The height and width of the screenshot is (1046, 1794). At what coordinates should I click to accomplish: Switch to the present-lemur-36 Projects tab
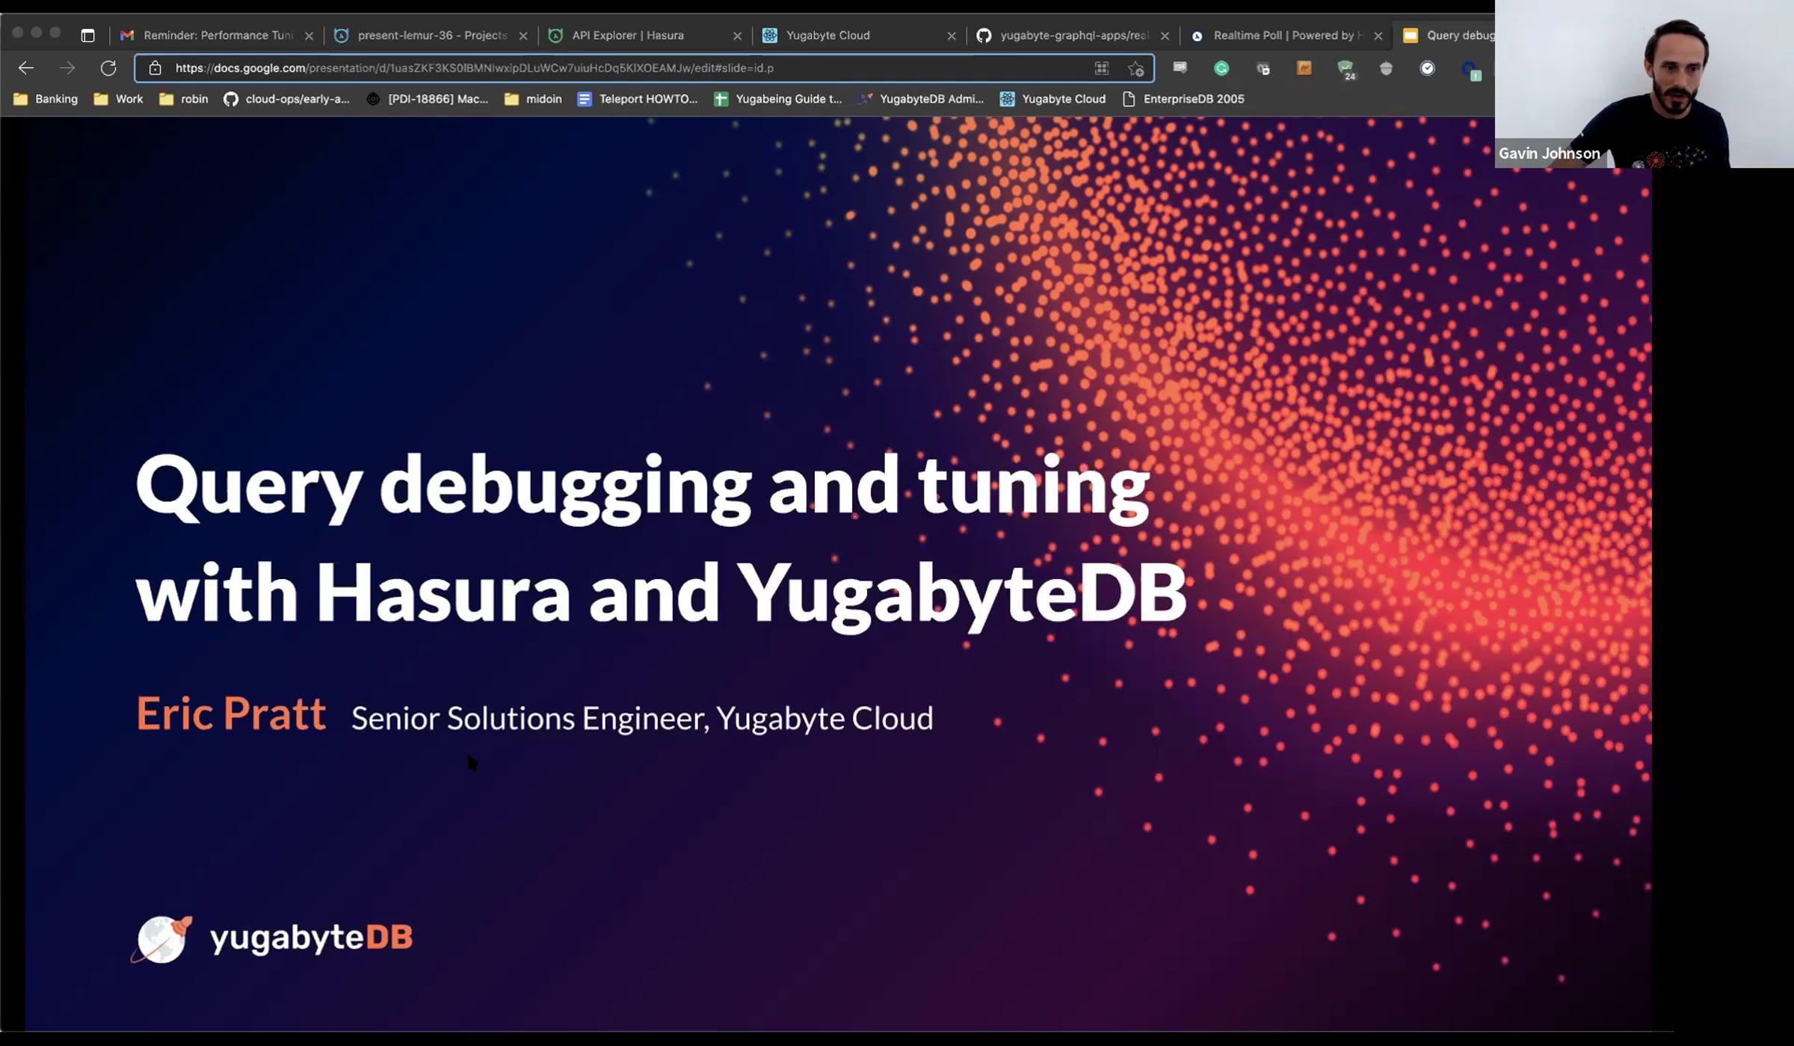click(430, 35)
